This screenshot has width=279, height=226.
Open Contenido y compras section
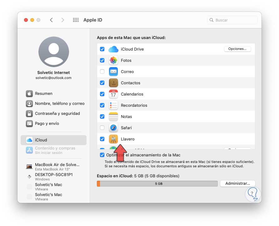(x=53, y=150)
